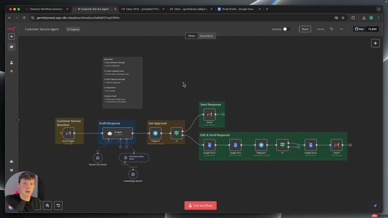
Task: Click the Saved status label
Action: (320, 29)
